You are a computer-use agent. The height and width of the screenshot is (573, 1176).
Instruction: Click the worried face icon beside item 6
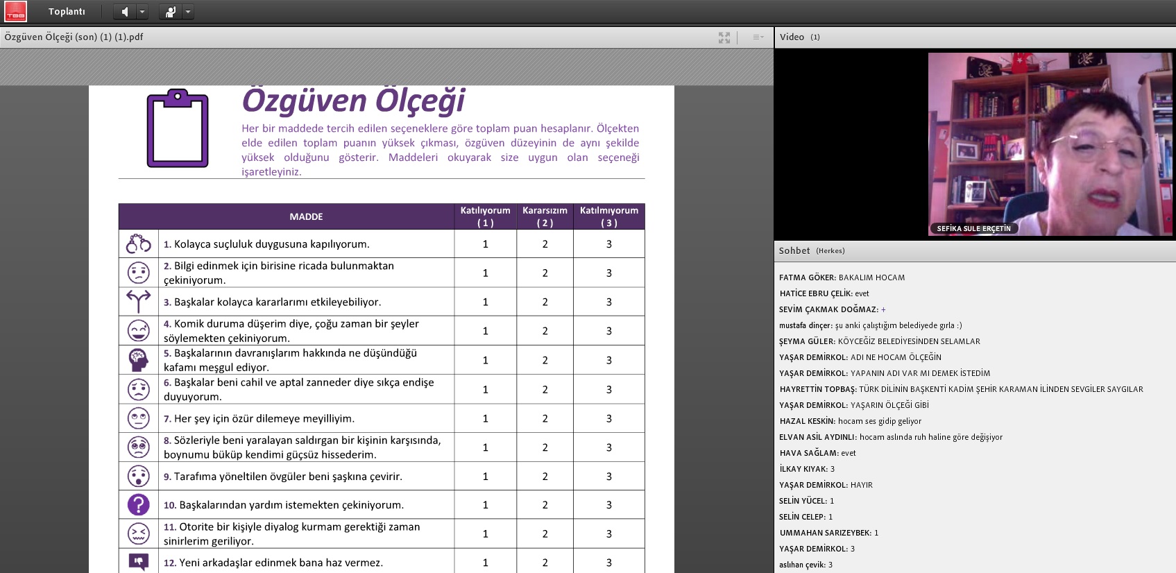(139, 389)
